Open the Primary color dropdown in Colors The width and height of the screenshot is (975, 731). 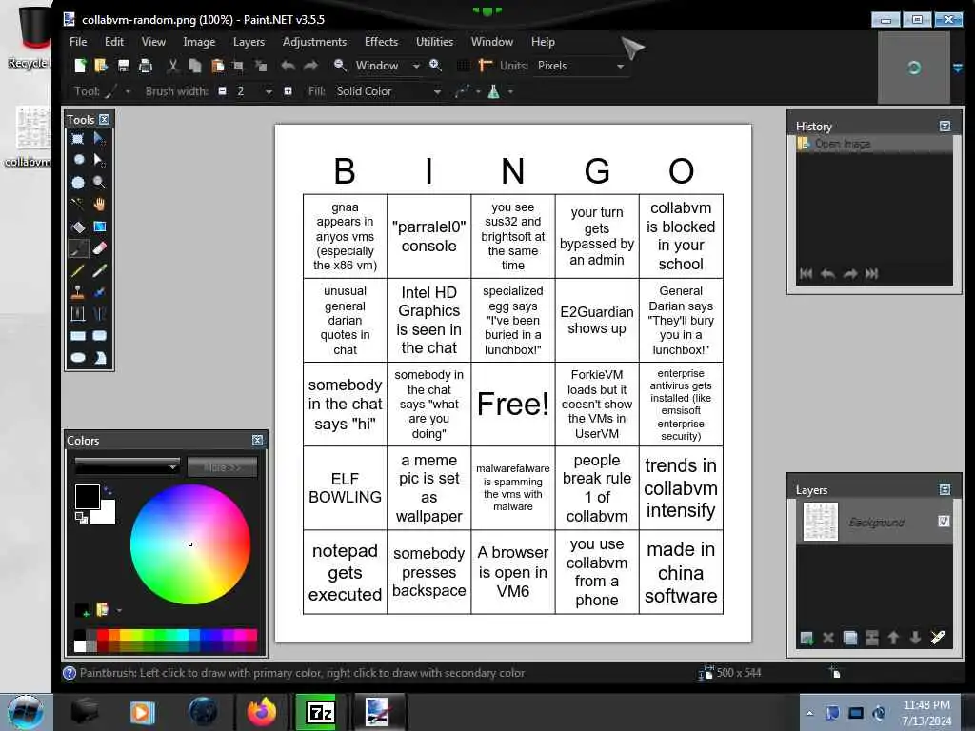(x=127, y=466)
